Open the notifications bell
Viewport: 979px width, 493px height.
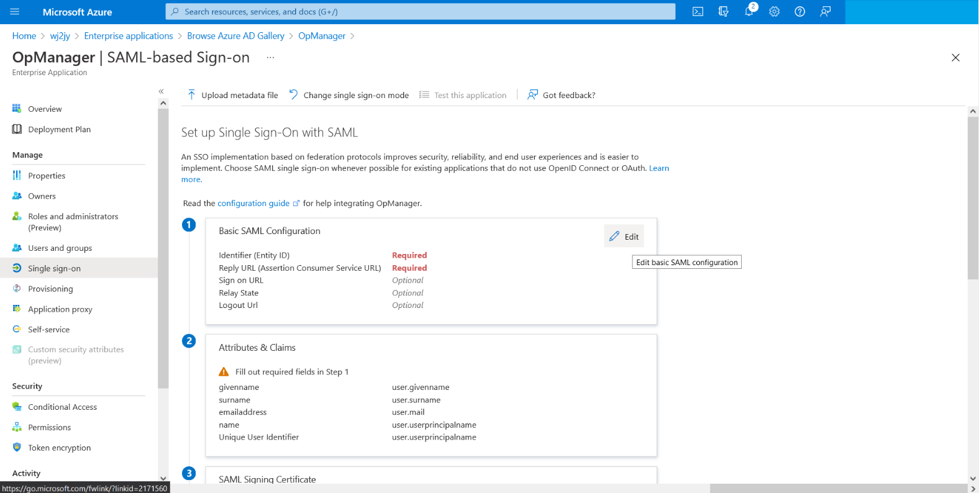(x=749, y=12)
